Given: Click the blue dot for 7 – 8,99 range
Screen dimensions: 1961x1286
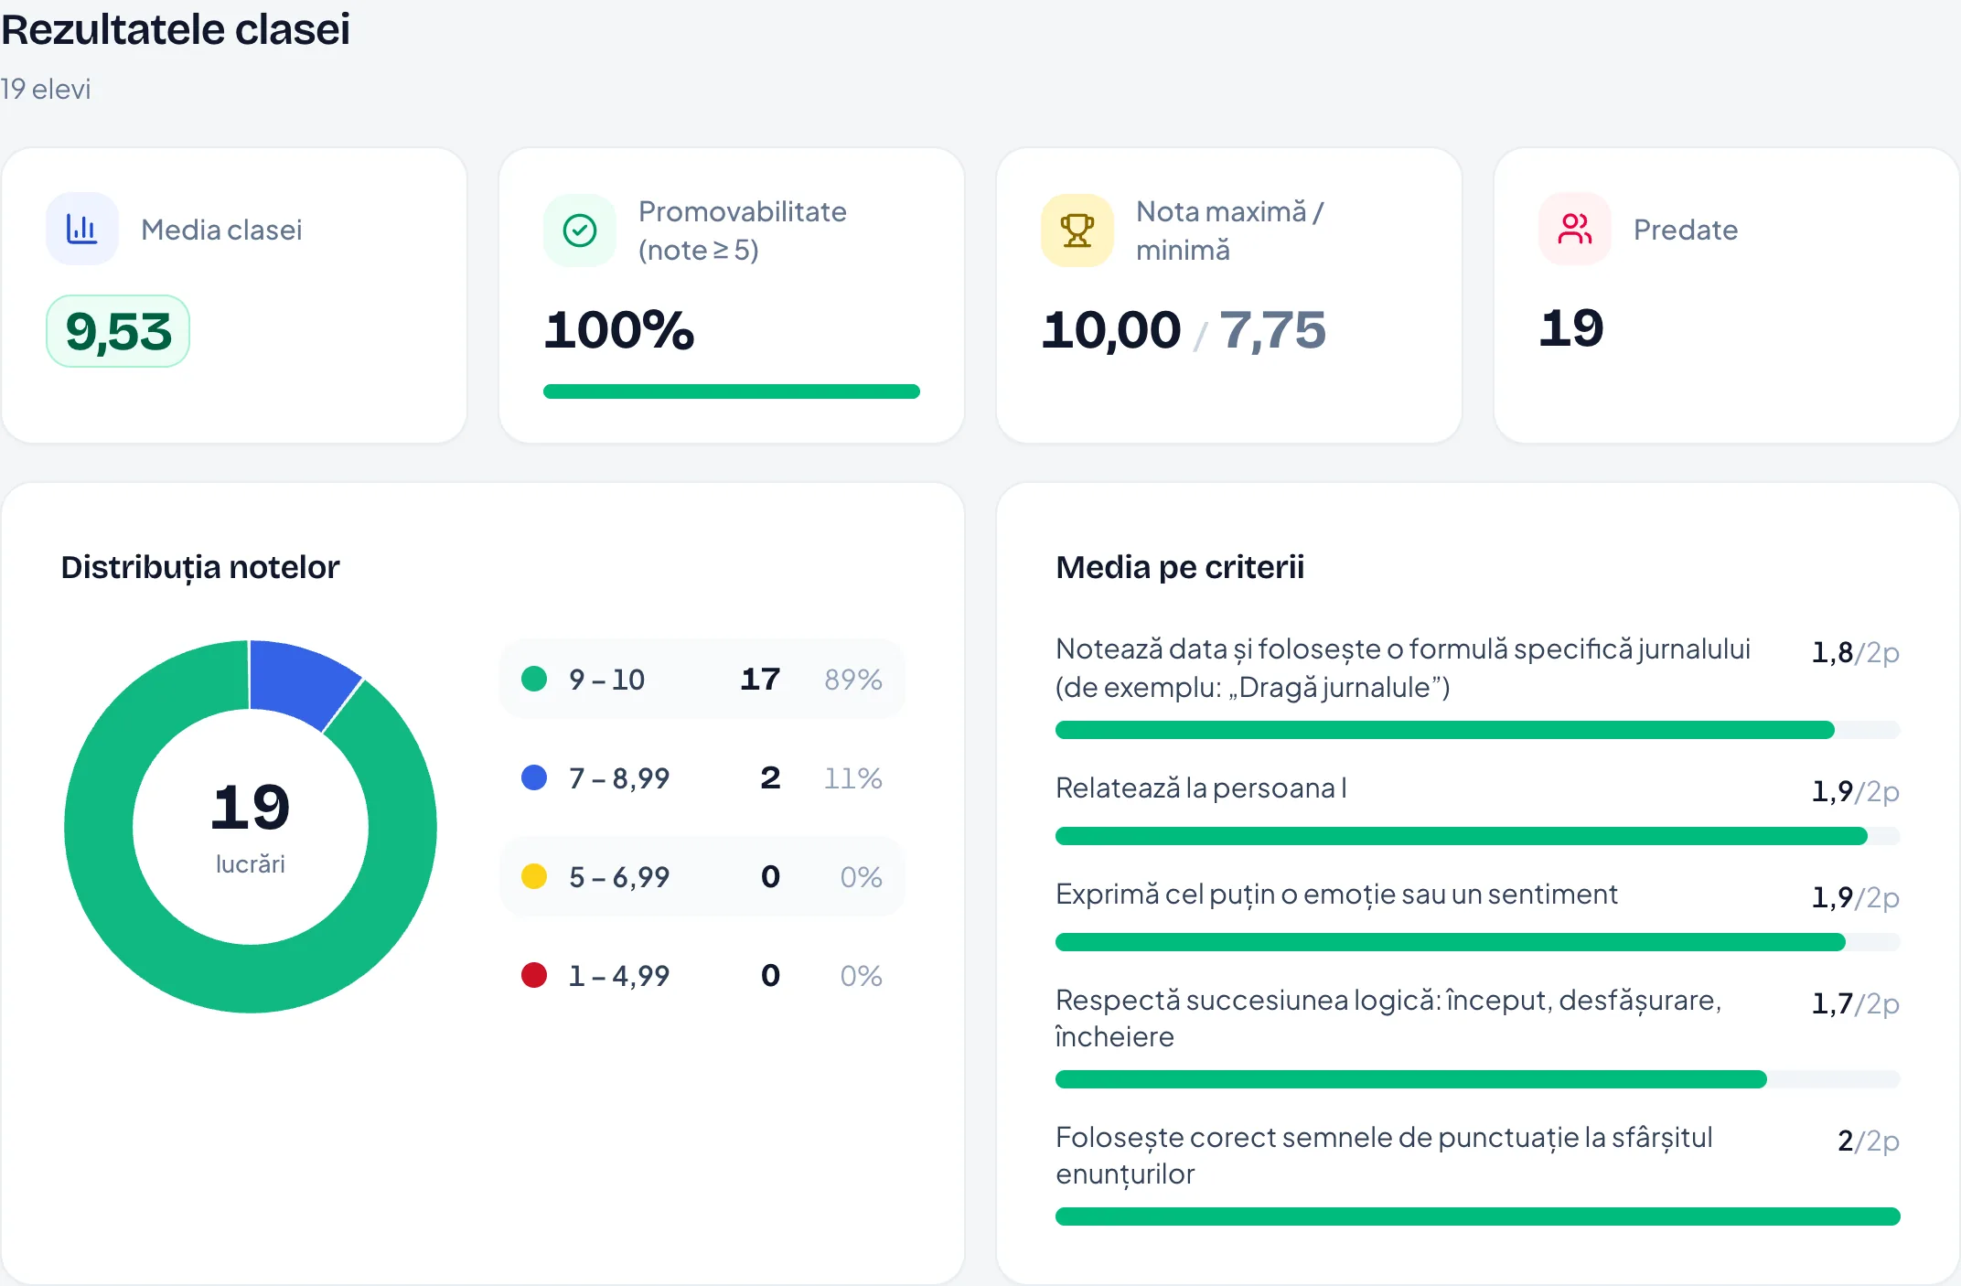Looking at the screenshot, I should (534, 777).
